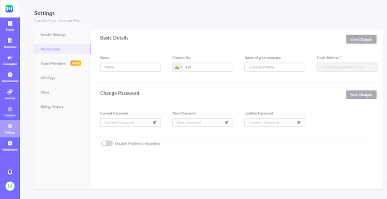This screenshot has width=387, height=199.
Task: Click the Mailmodo logo icon
Action: point(10,8)
